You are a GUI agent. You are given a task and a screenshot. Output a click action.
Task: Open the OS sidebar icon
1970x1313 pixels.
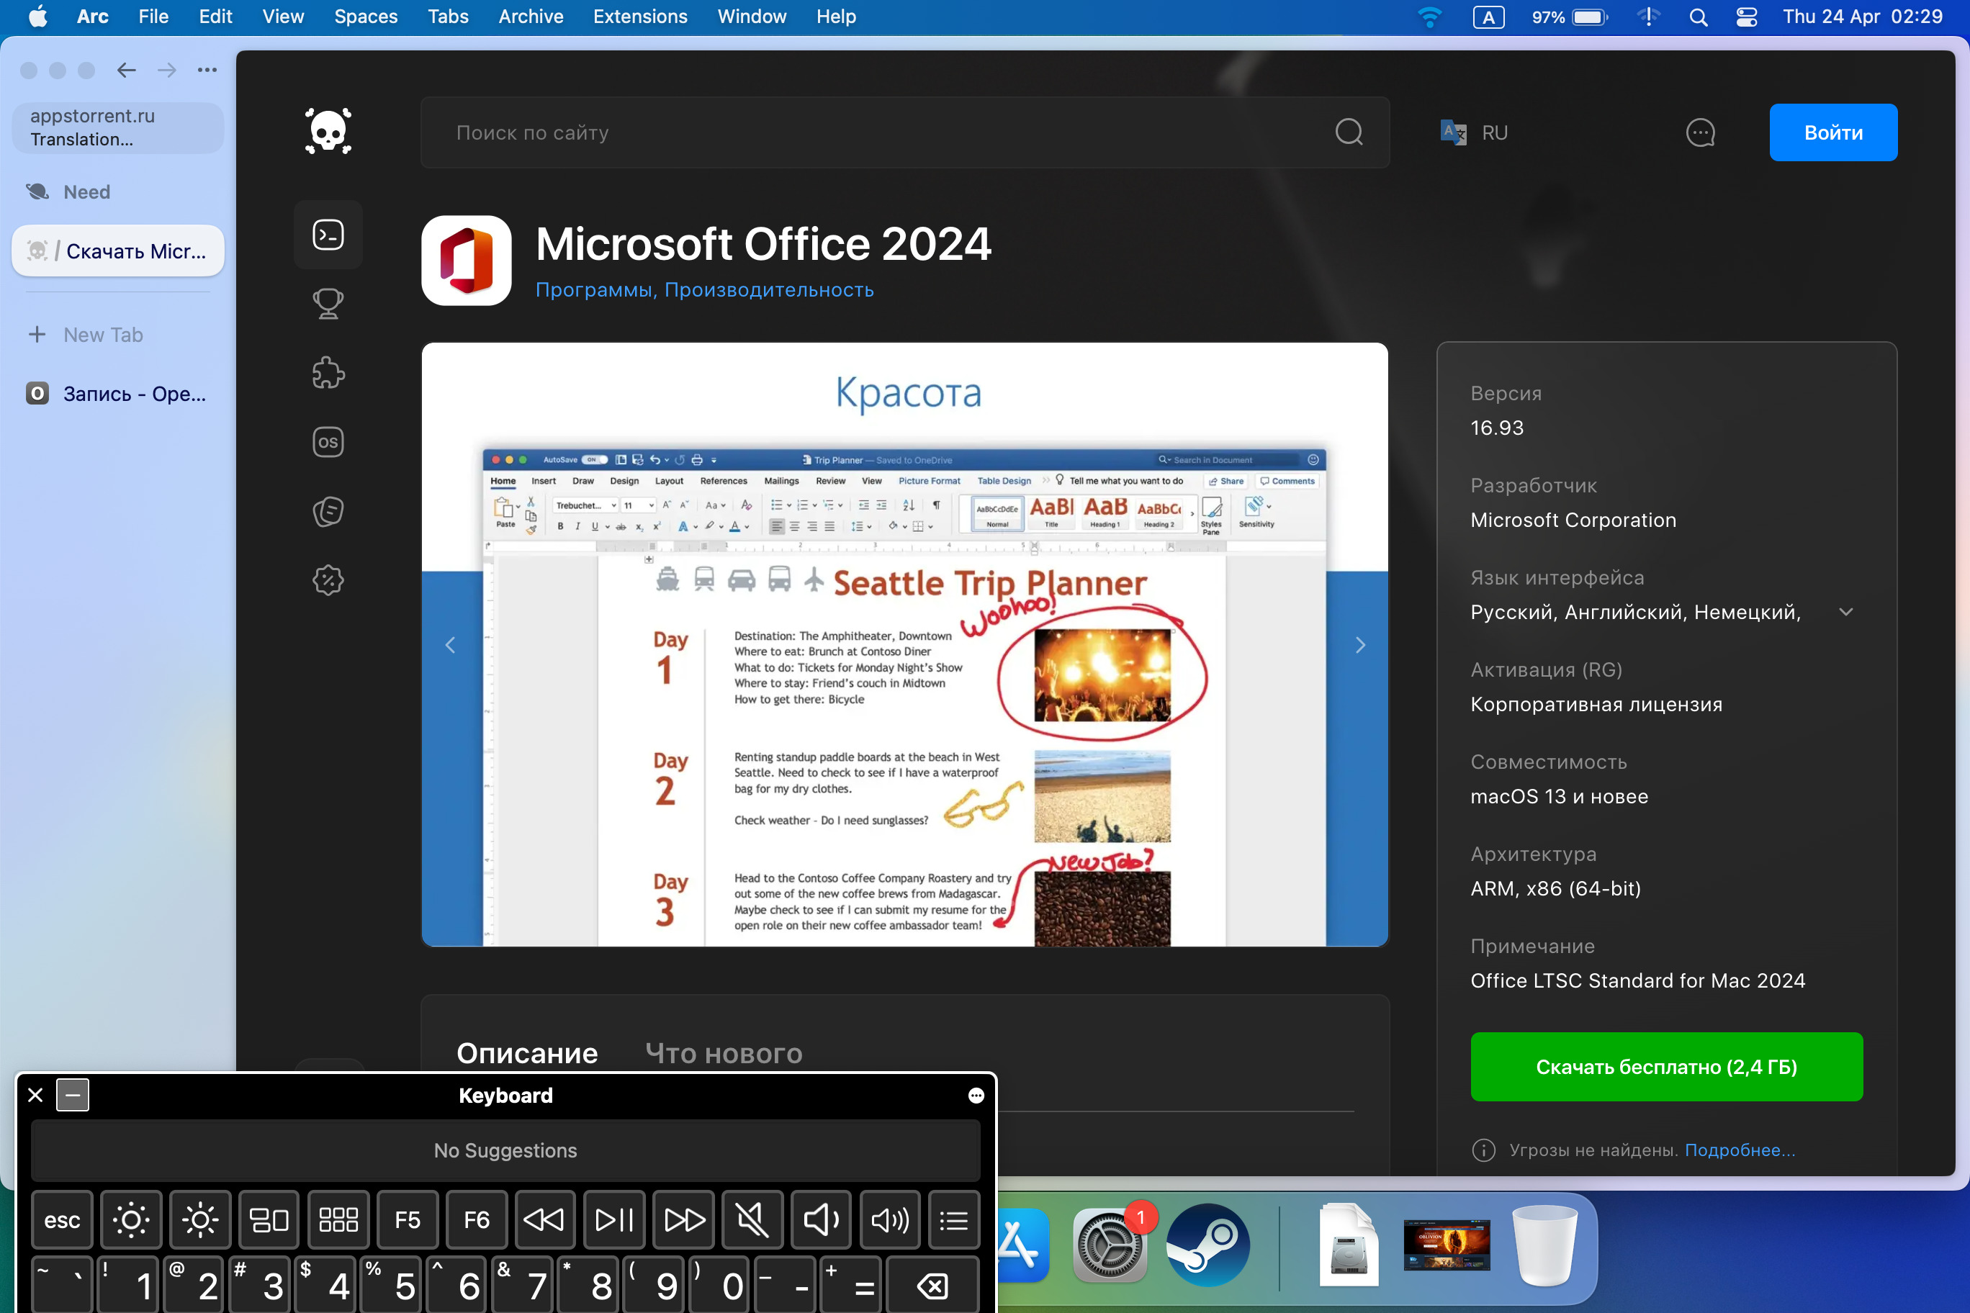tap(328, 442)
